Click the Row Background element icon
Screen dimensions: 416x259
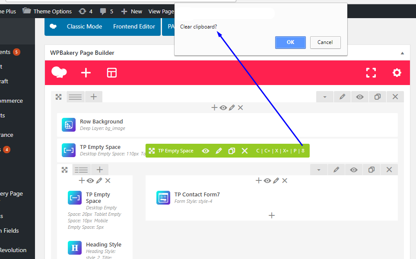(69, 125)
